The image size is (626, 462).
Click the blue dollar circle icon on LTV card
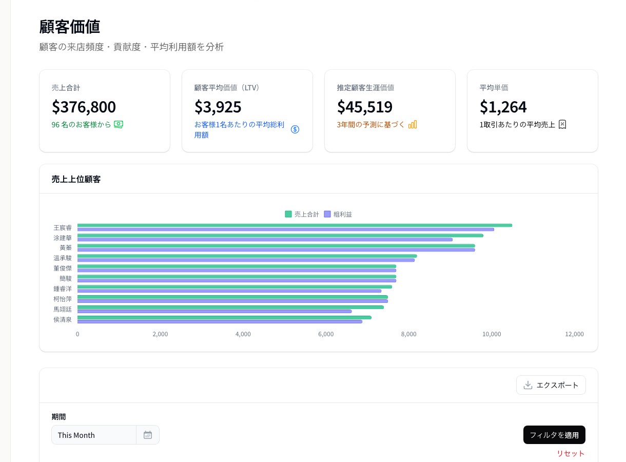tap(295, 129)
